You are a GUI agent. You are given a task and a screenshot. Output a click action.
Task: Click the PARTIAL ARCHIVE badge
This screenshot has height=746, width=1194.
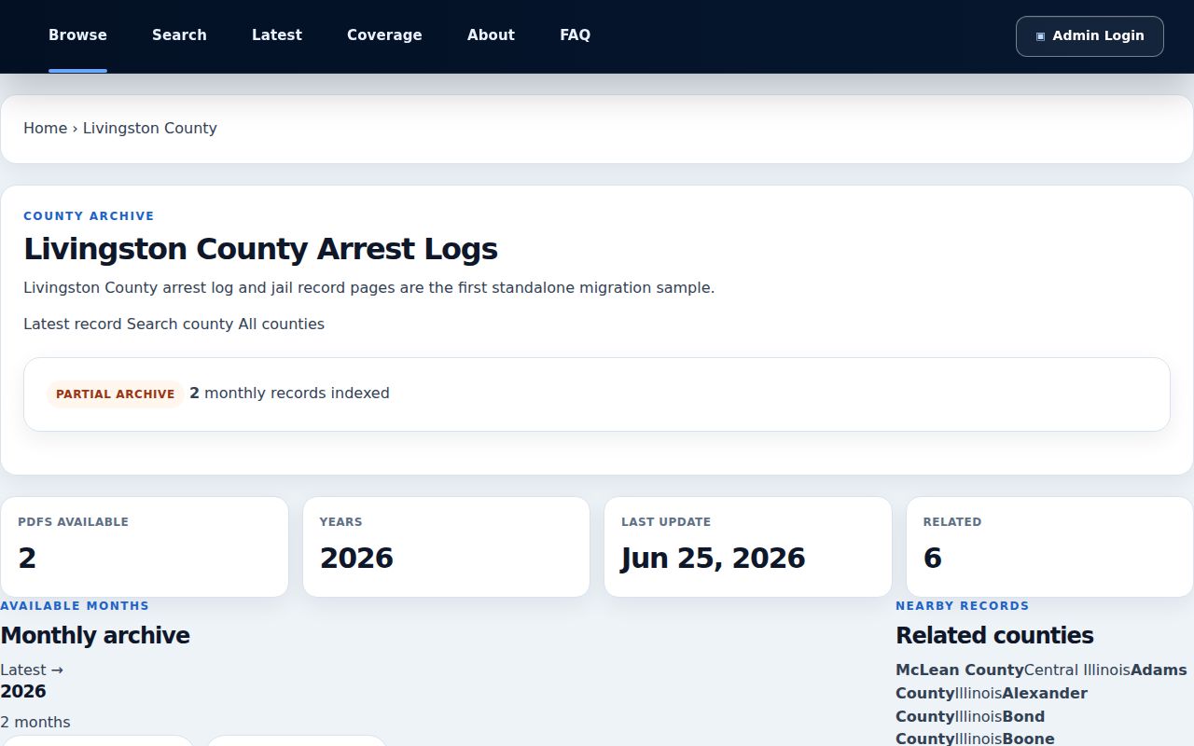click(115, 394)
